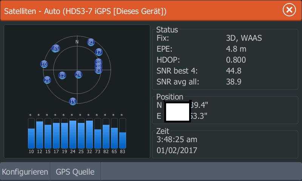The height and width of the screenshot is (181, 302).
Task: Click the date 01/02/2017
Action: click(177, 151)
